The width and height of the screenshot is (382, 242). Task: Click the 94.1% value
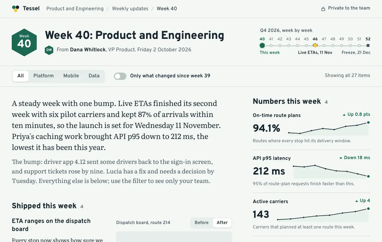pos(267,128)
